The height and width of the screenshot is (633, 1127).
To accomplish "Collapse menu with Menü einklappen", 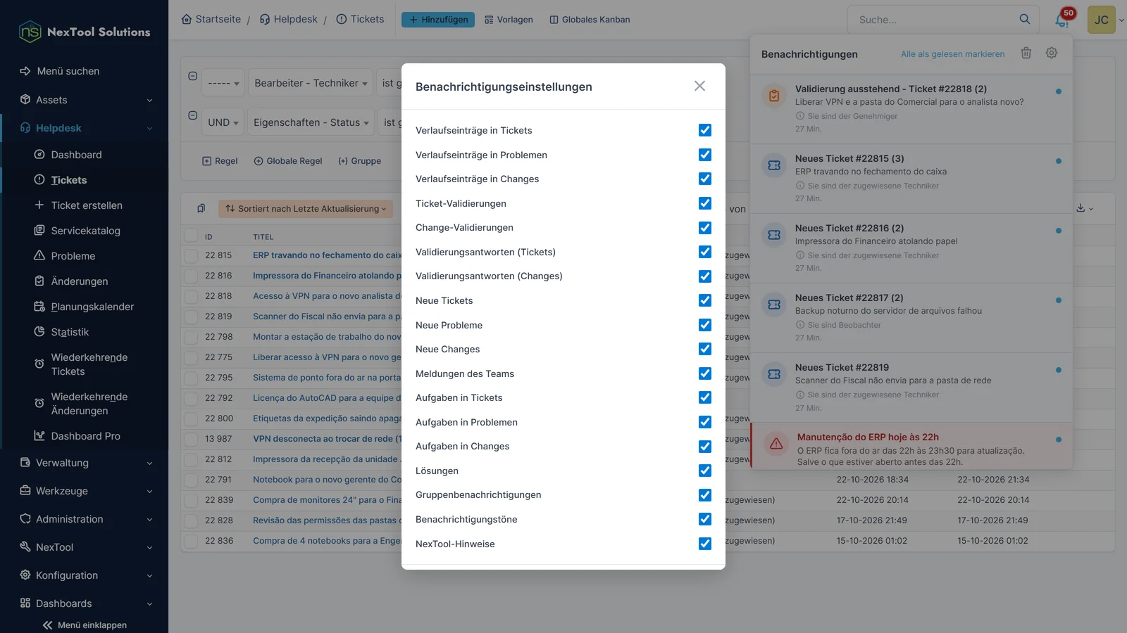I will 85,625.
